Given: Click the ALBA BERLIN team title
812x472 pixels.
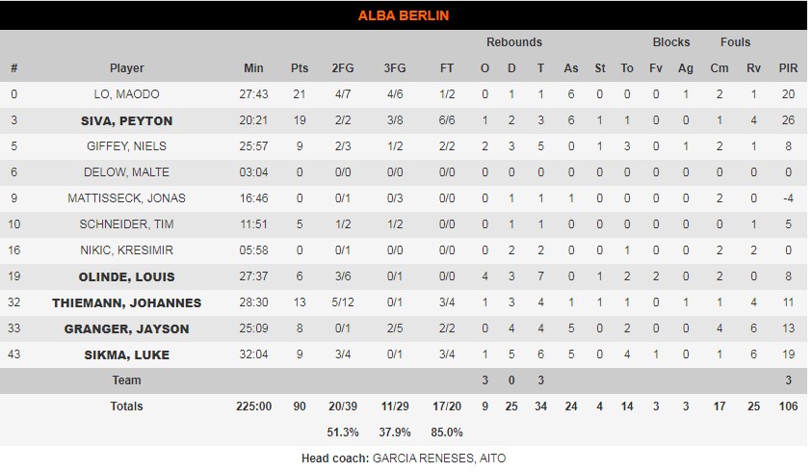Looking at the screenshot, I should click(404, 15).
